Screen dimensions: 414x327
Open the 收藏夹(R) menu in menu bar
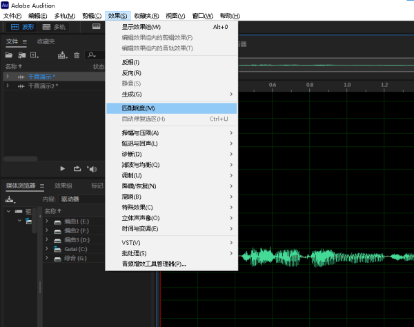(146, 15)
